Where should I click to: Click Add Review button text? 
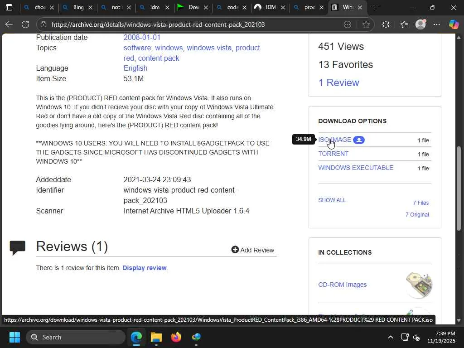[x=257, y=250]
